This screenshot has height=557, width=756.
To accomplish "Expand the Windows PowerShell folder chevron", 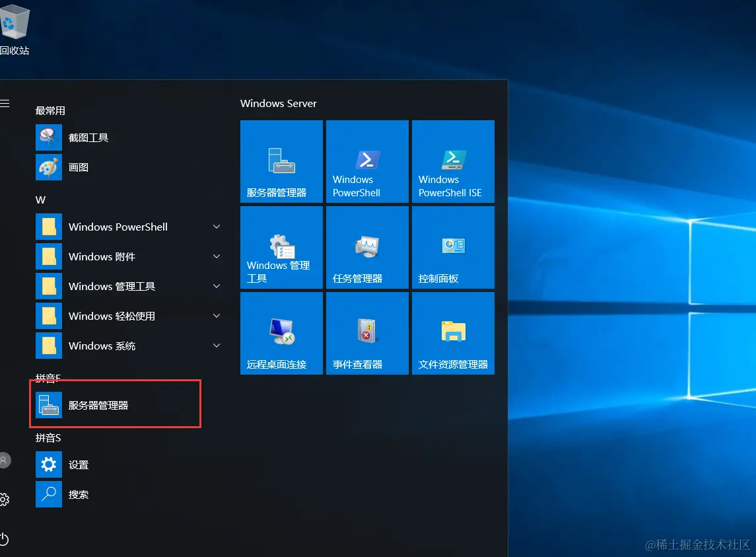I will pyautogui.click(x=217, y=227).
